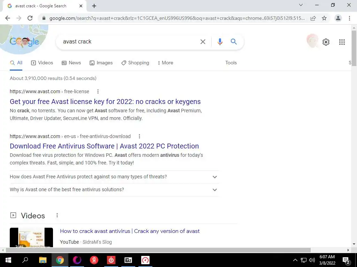Click the horizontal scrollbar at the bottom
This screenshot has width=357, height=267.
pos(158,250)
